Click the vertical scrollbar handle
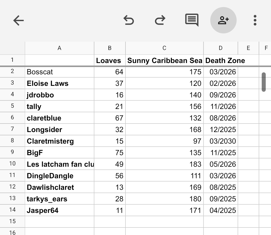This screenshot has width=271, height=235. [263, 82]
